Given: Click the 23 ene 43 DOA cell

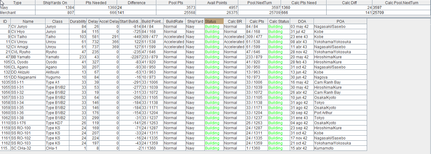Looking at the screenshot, I should [x=302, y=37].
